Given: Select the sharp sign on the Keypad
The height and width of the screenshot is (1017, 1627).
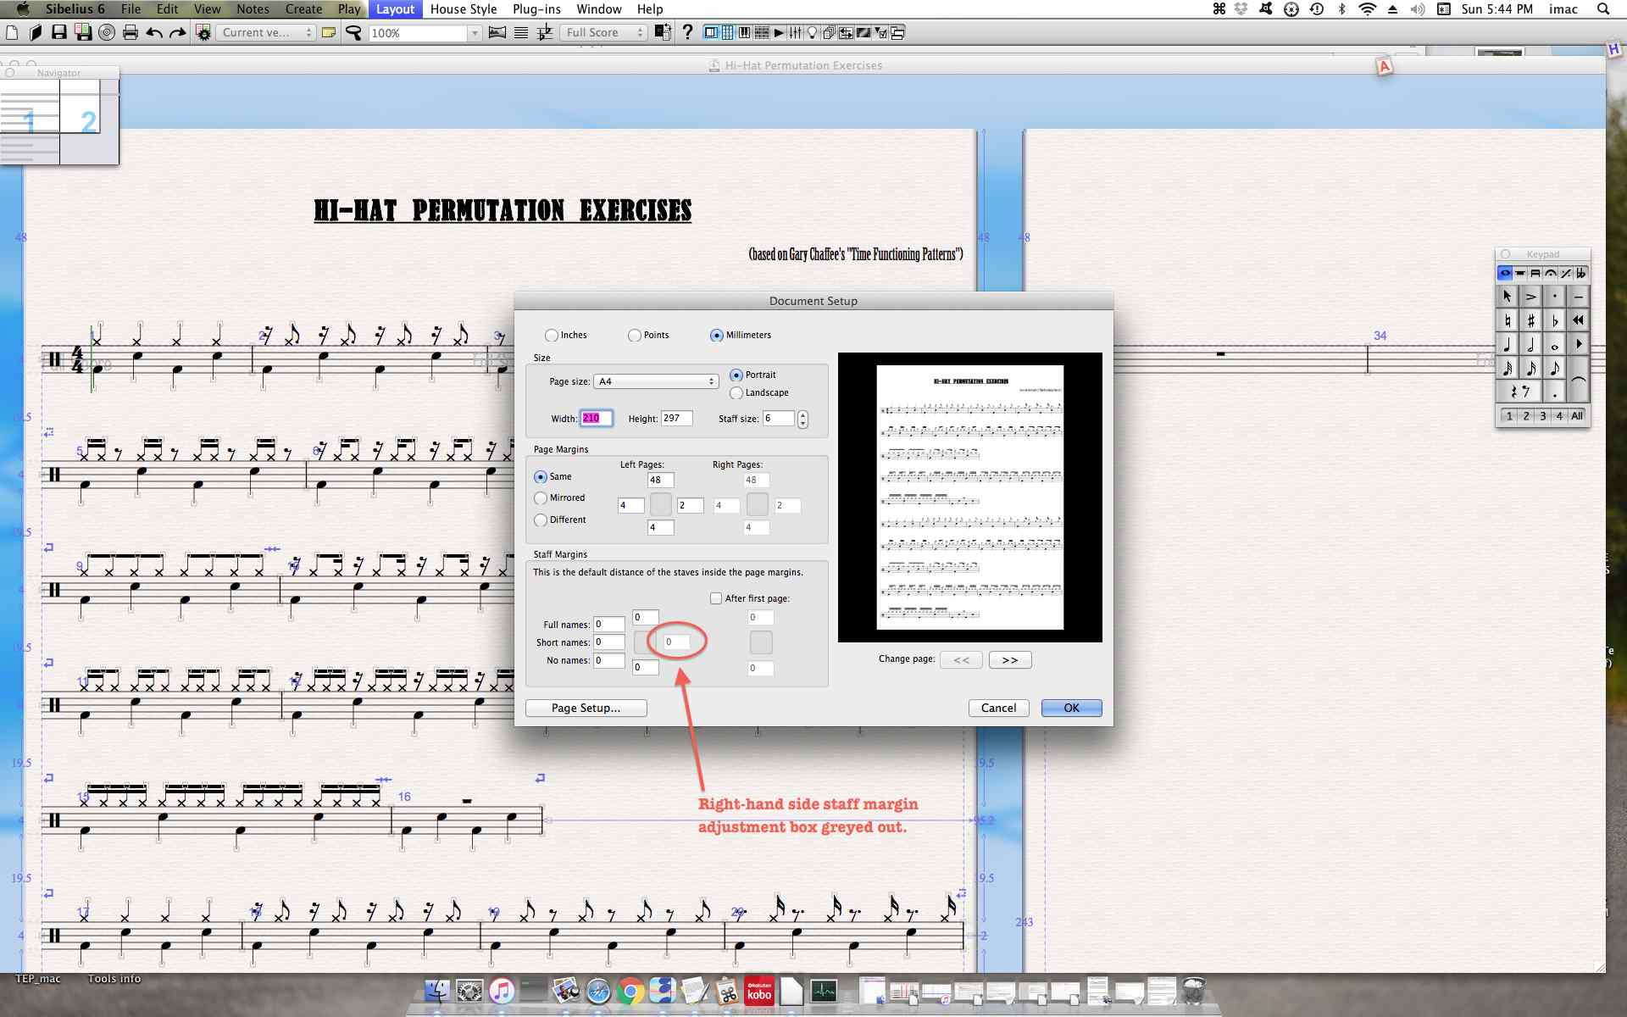Looking at the screenshot, I should click(1530, 320).
